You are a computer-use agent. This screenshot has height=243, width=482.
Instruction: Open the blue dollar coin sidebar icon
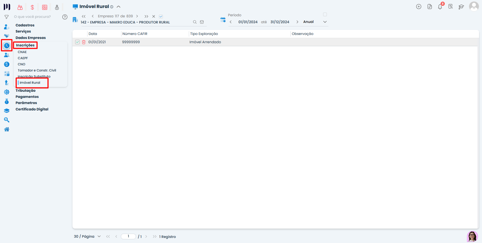pos(7,64)
